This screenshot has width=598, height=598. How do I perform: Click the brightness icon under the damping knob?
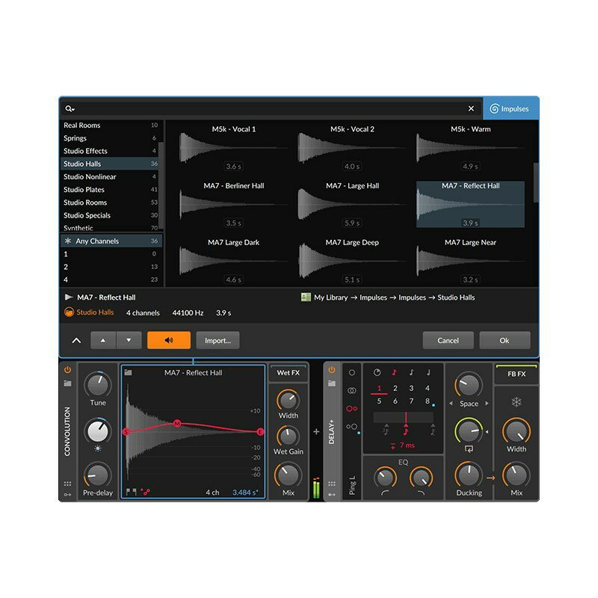click(96, 449)
